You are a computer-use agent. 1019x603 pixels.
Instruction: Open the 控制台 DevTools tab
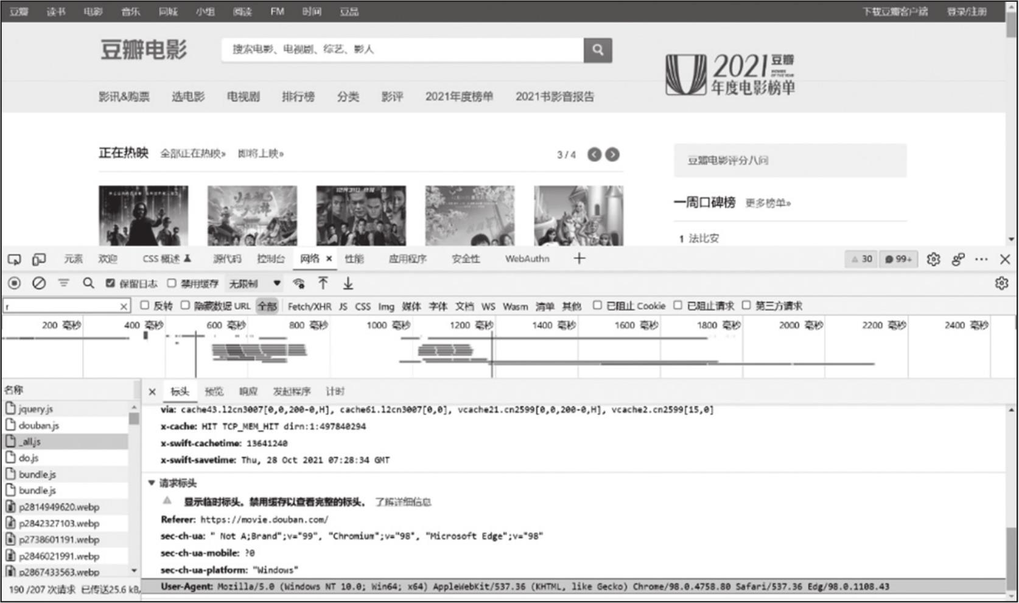271,259
